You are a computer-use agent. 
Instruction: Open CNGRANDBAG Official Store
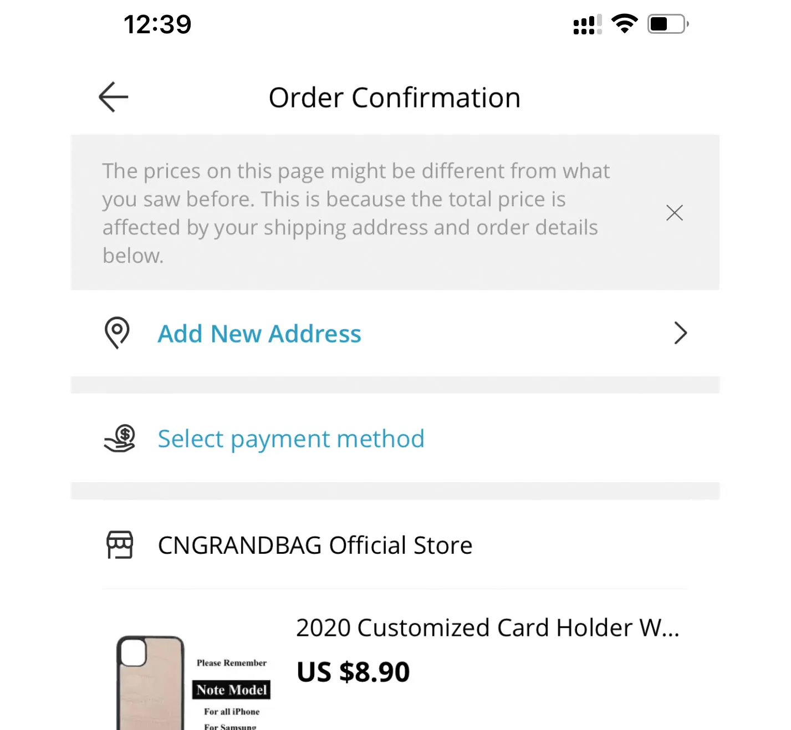coord(315,545)
